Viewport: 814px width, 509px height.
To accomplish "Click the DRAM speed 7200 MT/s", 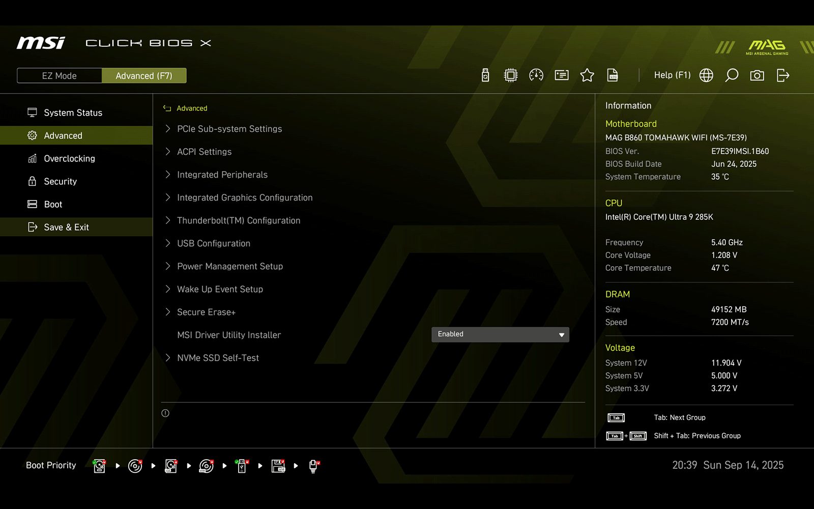I will pos(730,322).
